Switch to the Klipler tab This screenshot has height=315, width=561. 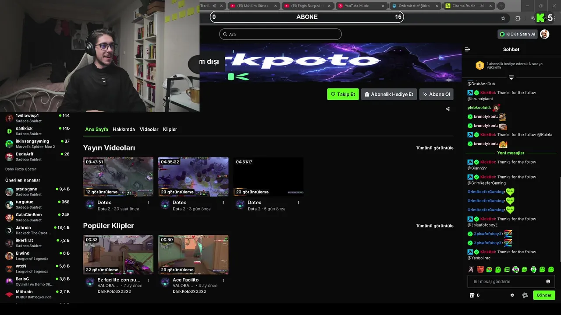[170, 129]
